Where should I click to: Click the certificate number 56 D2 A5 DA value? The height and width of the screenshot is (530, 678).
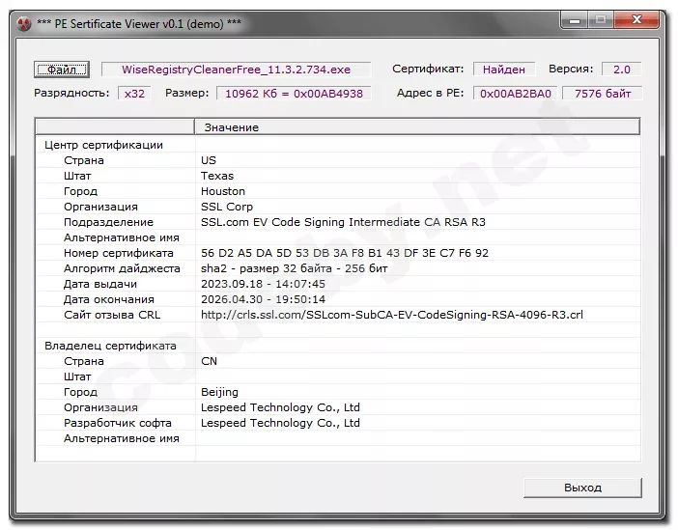pyautogui.click(x=345, y=253)
